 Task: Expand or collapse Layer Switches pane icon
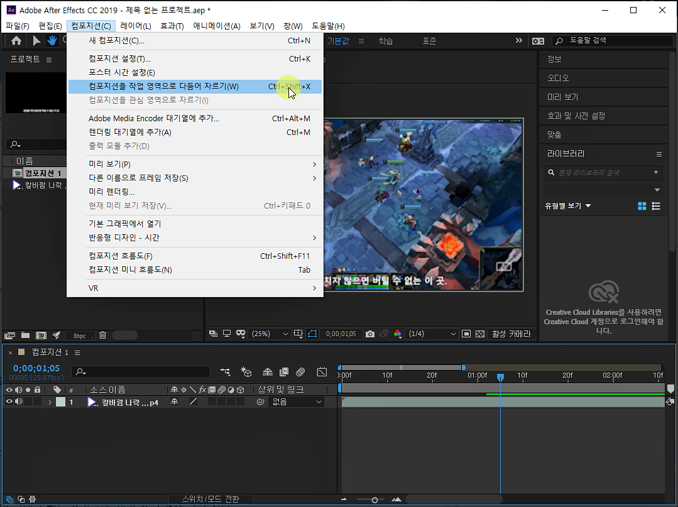pyautogui.click(x=9, y=499)
